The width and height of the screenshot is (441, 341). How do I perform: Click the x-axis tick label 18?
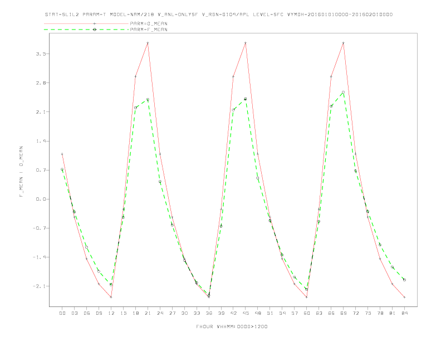[135, 313]
